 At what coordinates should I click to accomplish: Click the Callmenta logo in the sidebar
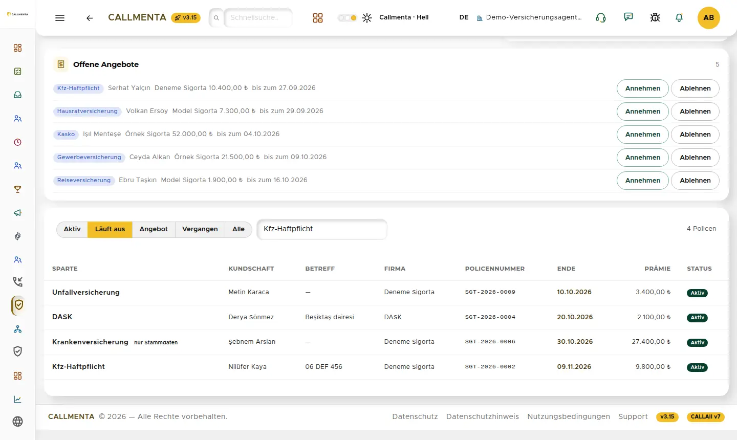(x=17, y=14)
